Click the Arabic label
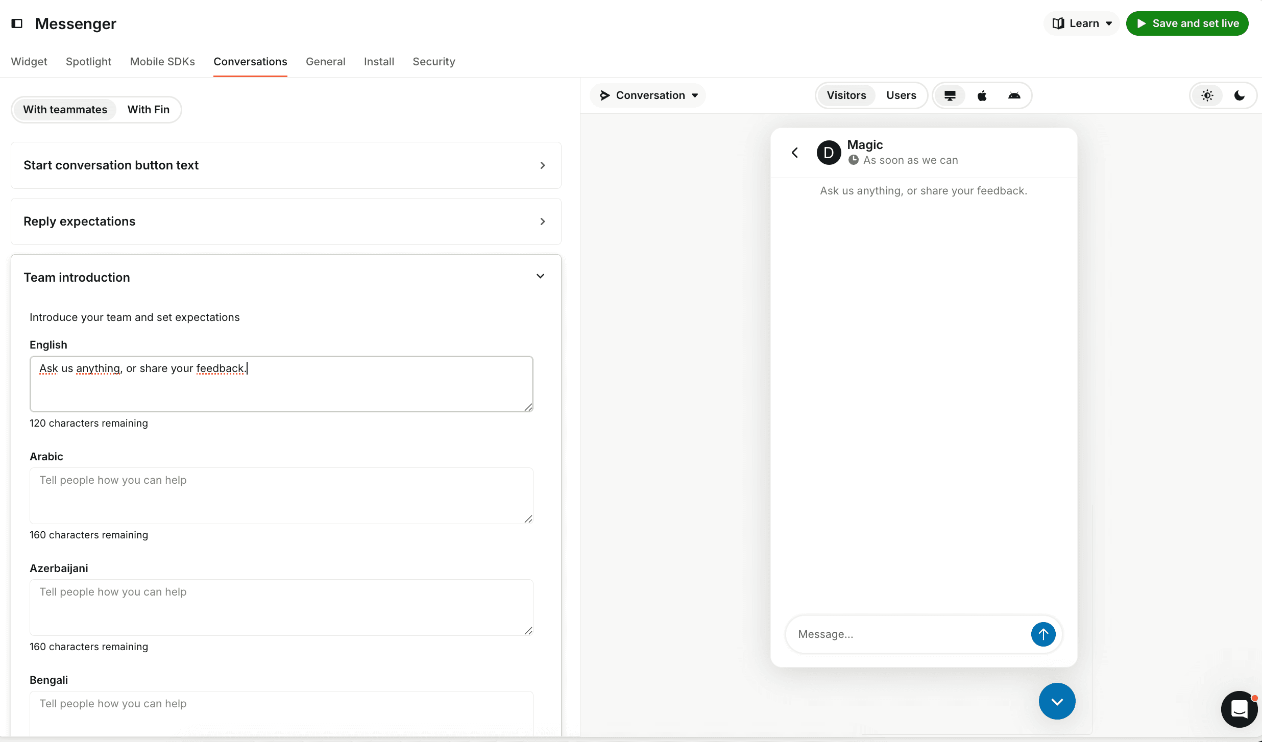Viewport: 1262px width, 742px height. click(x=46, y=457)
